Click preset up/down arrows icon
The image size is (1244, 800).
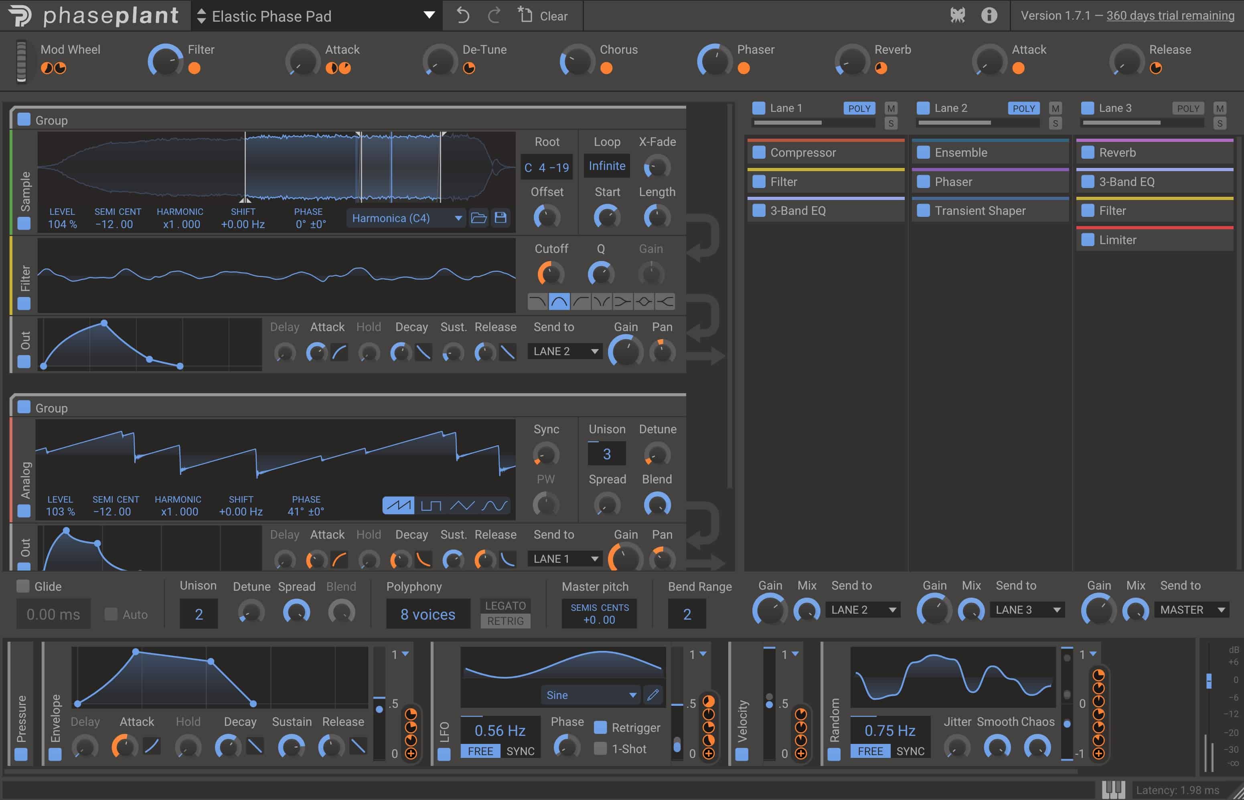[201, 16]
